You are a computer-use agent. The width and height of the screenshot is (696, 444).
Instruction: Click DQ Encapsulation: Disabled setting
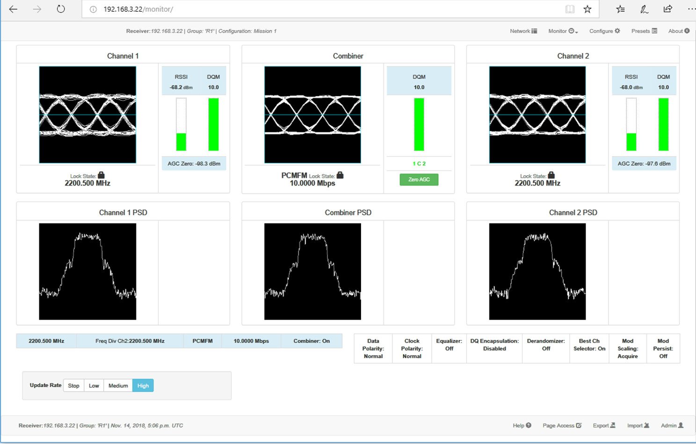click(494, 348)
